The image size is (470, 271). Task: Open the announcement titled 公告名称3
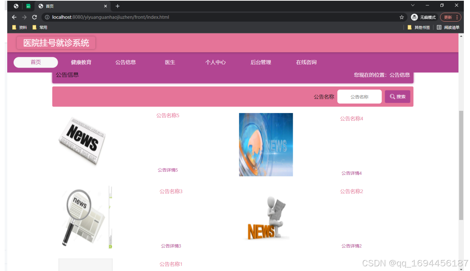[171, 191]
